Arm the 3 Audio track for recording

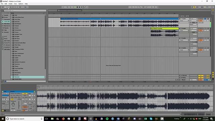coord(208,38)
